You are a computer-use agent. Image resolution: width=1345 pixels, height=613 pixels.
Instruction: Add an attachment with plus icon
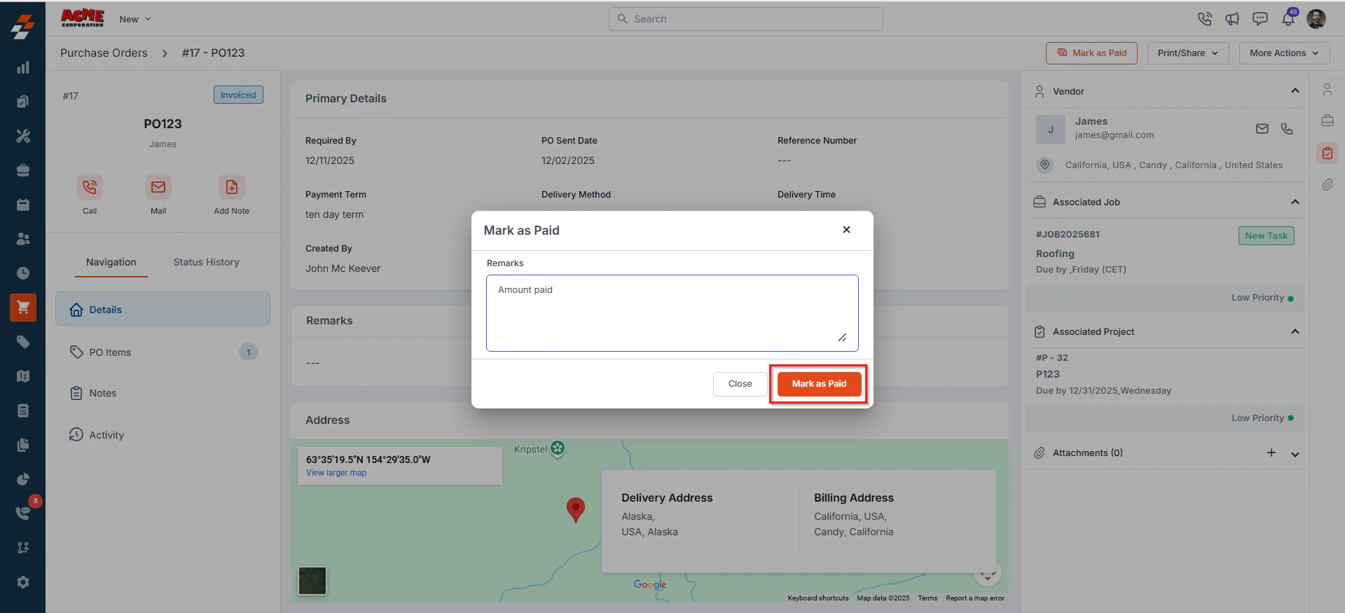coord(1271,453)
